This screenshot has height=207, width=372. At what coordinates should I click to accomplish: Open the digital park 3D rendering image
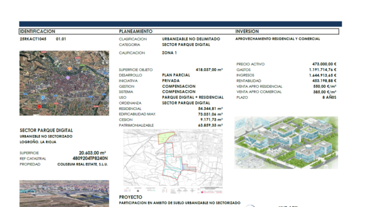(x=286, y=143)
